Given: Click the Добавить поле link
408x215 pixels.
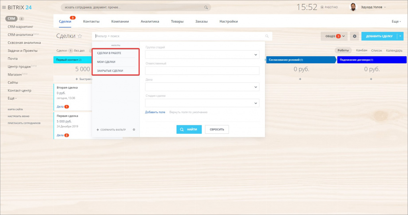Looking at the screenshot, I should coord(155,112).
